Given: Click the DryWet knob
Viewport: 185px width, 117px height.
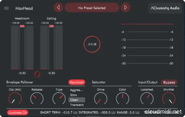Looking at the screenshot, I should click(169, 98).
